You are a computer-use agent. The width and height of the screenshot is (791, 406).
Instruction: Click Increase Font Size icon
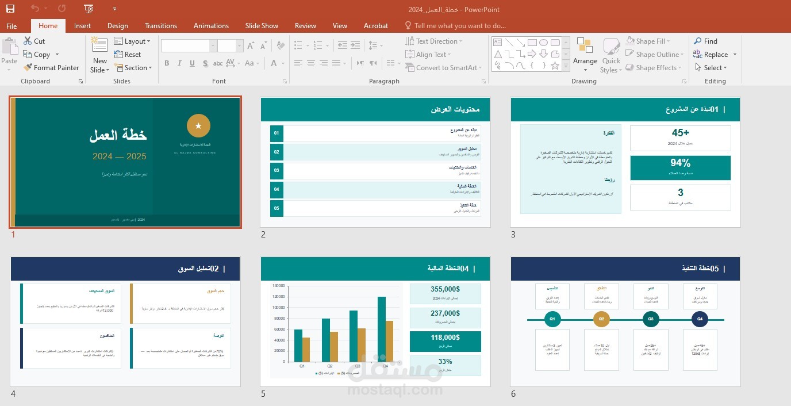pyautogui.click(x=251, y=46)
